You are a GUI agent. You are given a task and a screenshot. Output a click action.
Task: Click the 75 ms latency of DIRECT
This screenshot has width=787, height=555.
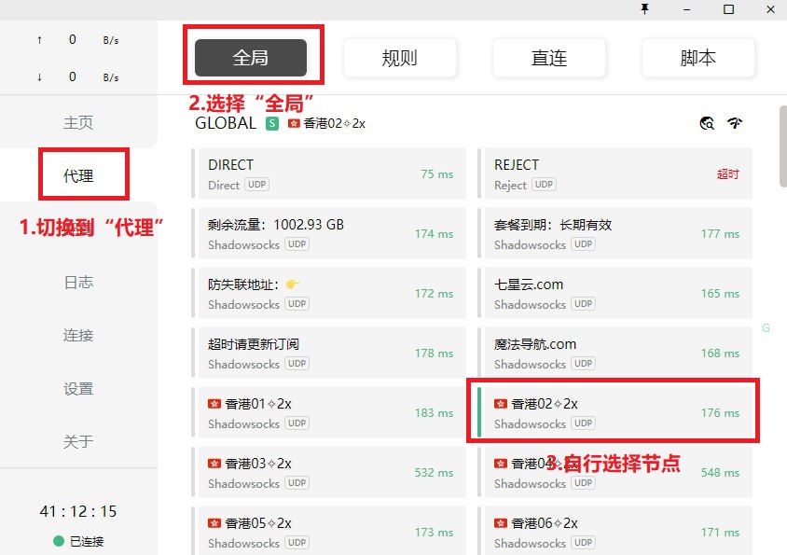436,173
